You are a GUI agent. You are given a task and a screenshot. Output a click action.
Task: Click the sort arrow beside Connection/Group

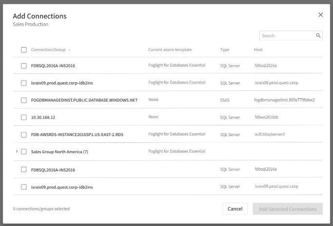pyautogui.click(x=69, y=50)
